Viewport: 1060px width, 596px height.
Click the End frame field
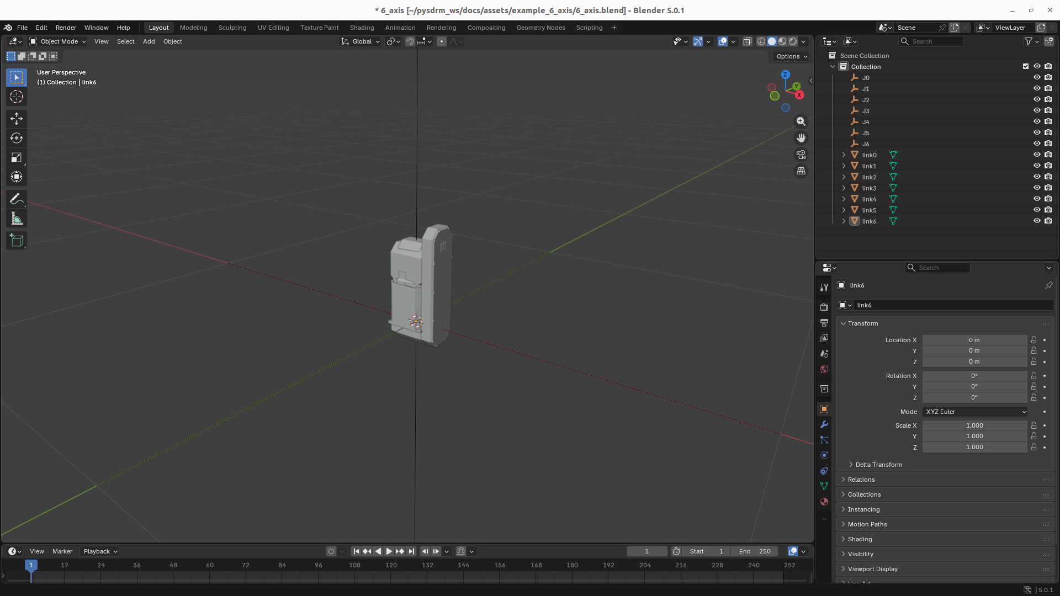click(755, 551)
